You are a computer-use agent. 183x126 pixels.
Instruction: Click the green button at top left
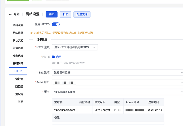click(x=18, y=1)
